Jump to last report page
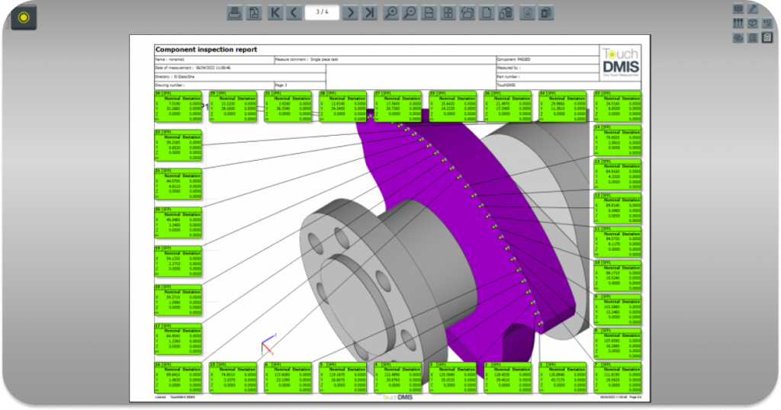Image resolution: width=781 pixels, height=410 pixels. click(369, 12)
